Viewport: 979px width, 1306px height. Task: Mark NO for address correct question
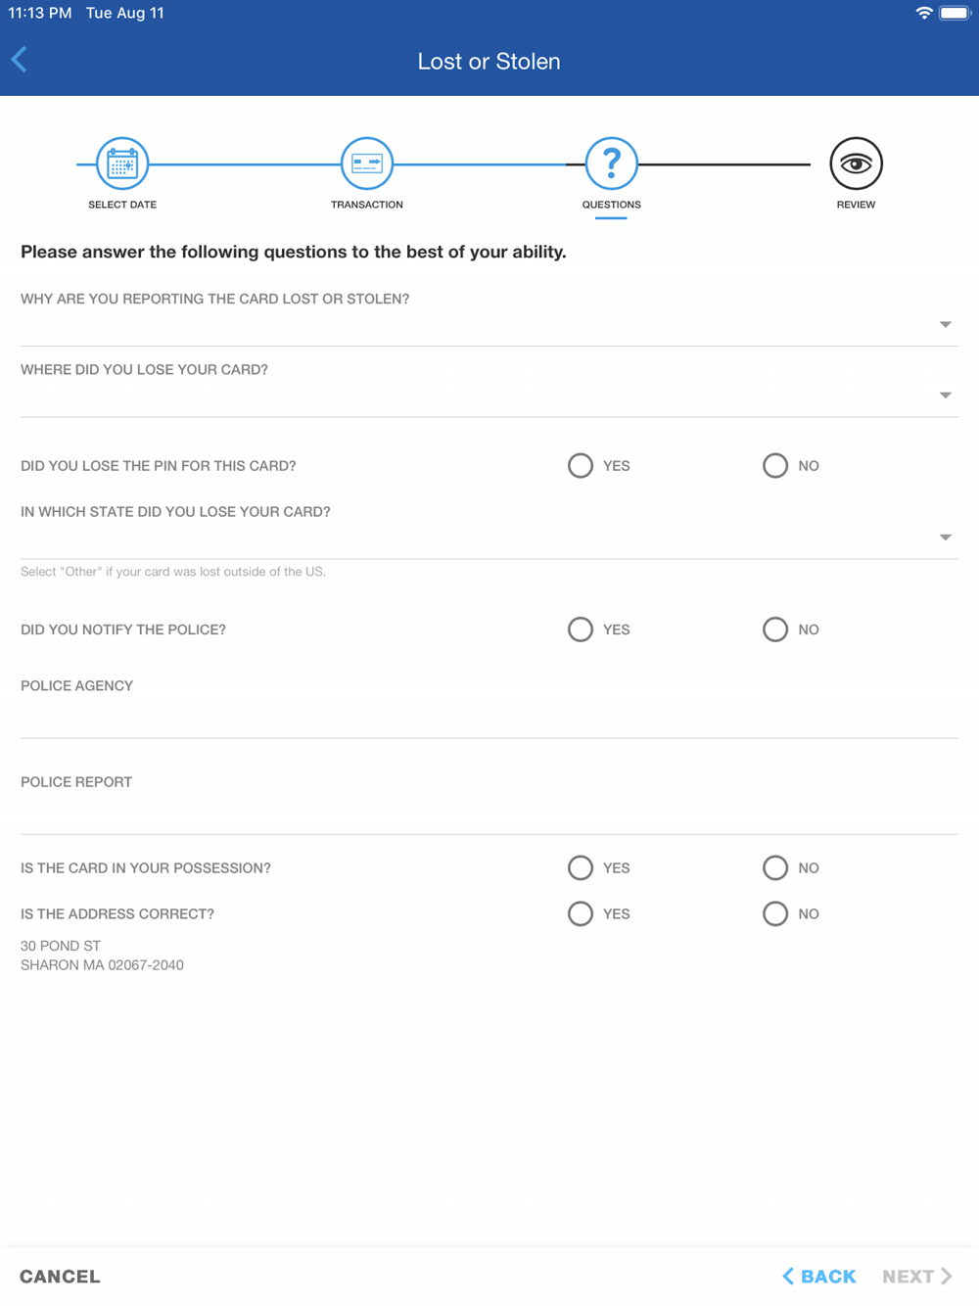pos(775,913)
